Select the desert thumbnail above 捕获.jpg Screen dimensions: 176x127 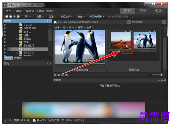tap(121, 40)
